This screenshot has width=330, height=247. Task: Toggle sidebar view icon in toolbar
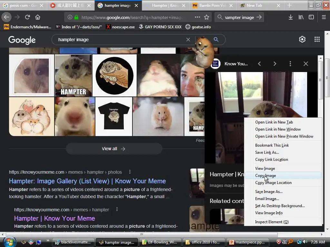coord(311,17)
